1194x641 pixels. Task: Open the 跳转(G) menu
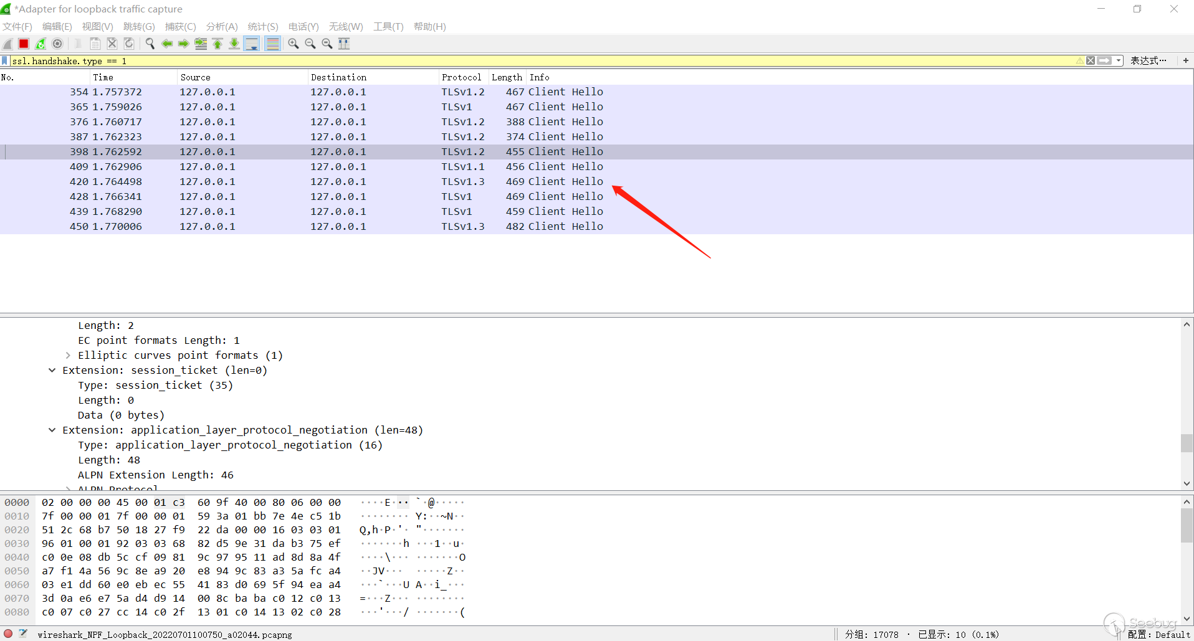tap(139, 26)
